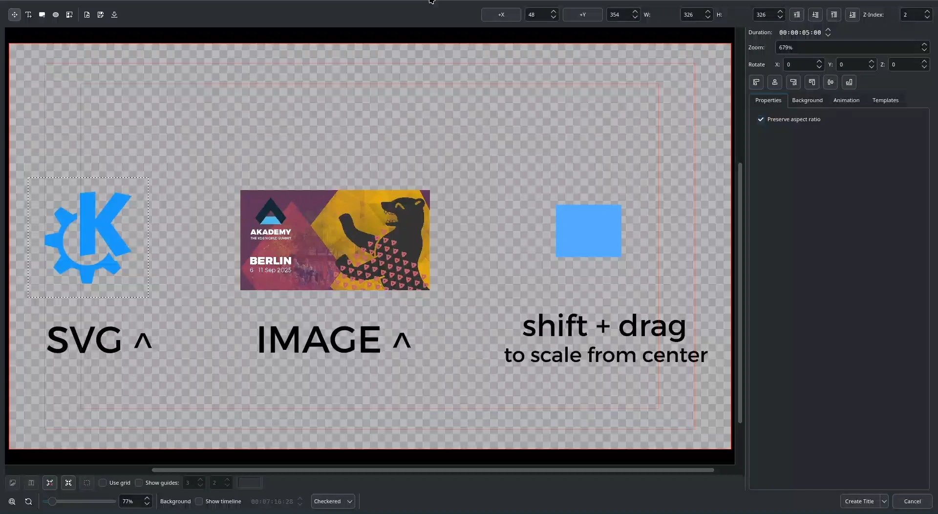Click the Z-Index value stepper
Viewport: 938px width, 514px height.
pos(927,15)
